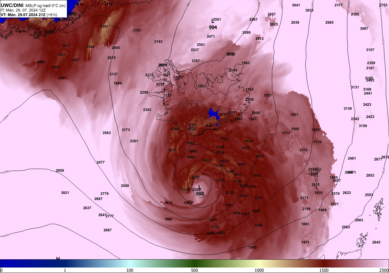Click the height value 1261
The height and width of the screenshot is (273, 389).
coord(105,26)
